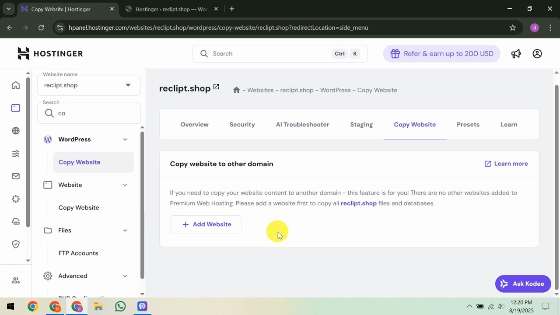Screen dimensions: 560x315
Task: Switch to the Presets tab
Action: [468, 124]
